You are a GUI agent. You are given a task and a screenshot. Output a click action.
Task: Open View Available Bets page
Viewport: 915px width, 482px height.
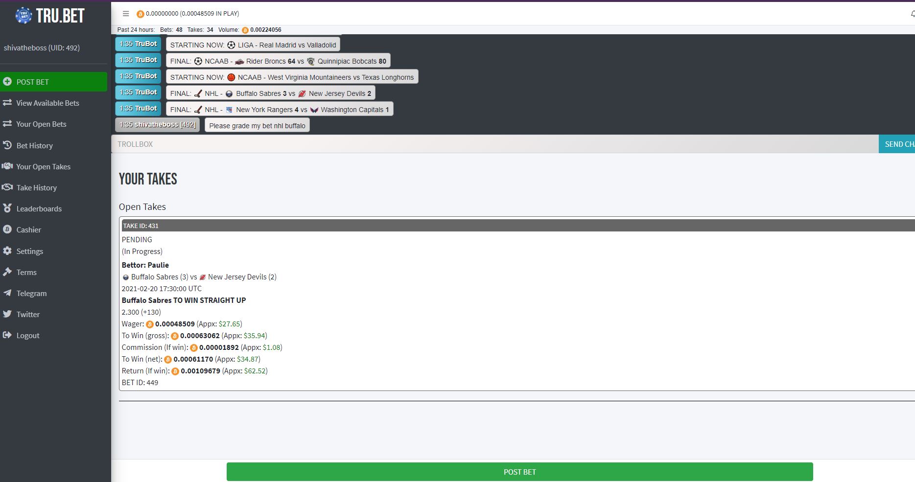(x=47, y=103)
